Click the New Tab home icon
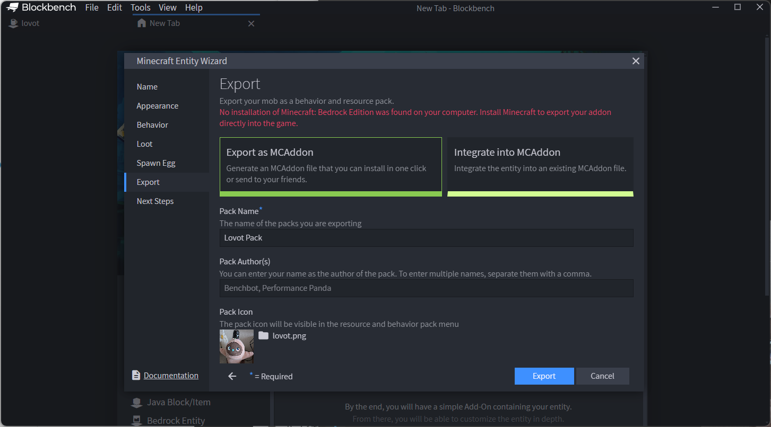The height and width of the screenshot is (427, 771). (x=141, y=23)
